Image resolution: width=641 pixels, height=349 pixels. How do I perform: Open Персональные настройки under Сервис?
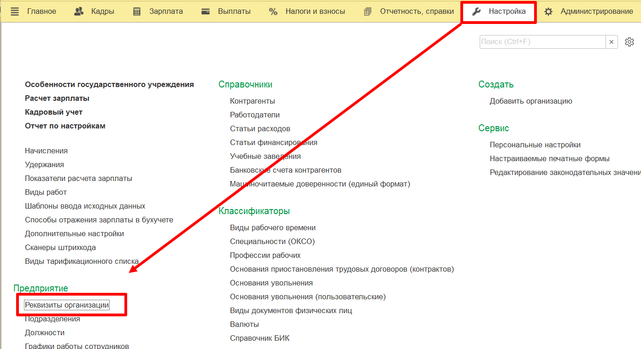pyautogui.click(x=535, y=145)
